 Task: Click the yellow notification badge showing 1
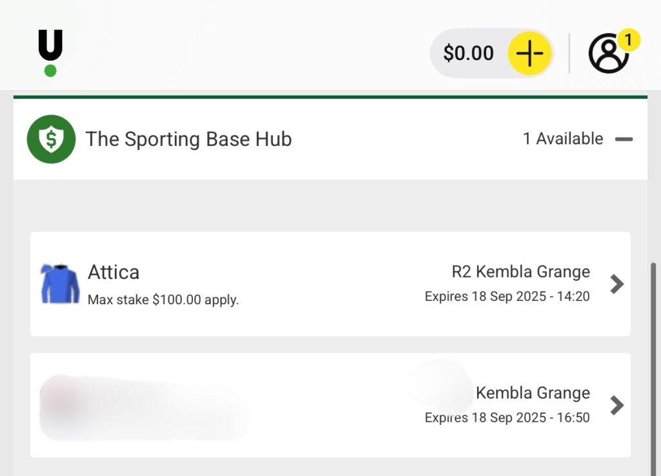(x=627, y=41)
